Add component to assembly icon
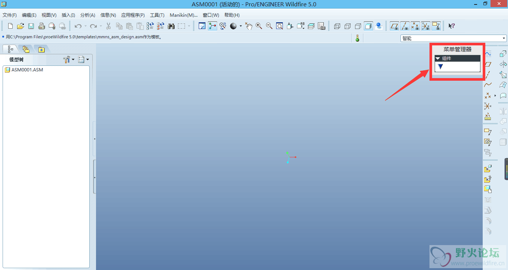Screen dimensions: 508x270 pos(488,169)
